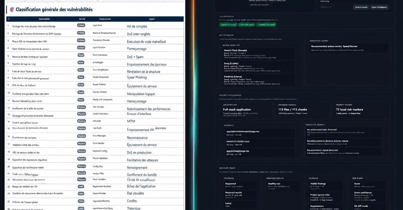Sort table by the Impact column header
The image size is (403, 210).
(152, 19)
